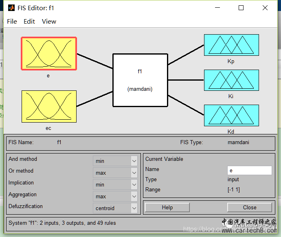This screenshot has width=281, height=237.
Task: Click the MATLAB icon in title bar
Action: point(11,8)
